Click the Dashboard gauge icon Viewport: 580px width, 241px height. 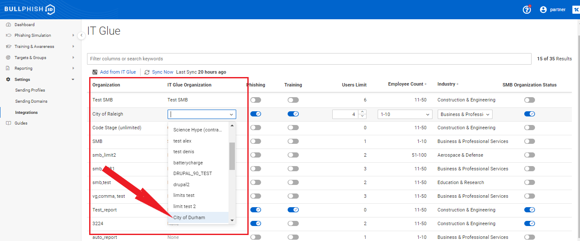(x=8, y=25)
